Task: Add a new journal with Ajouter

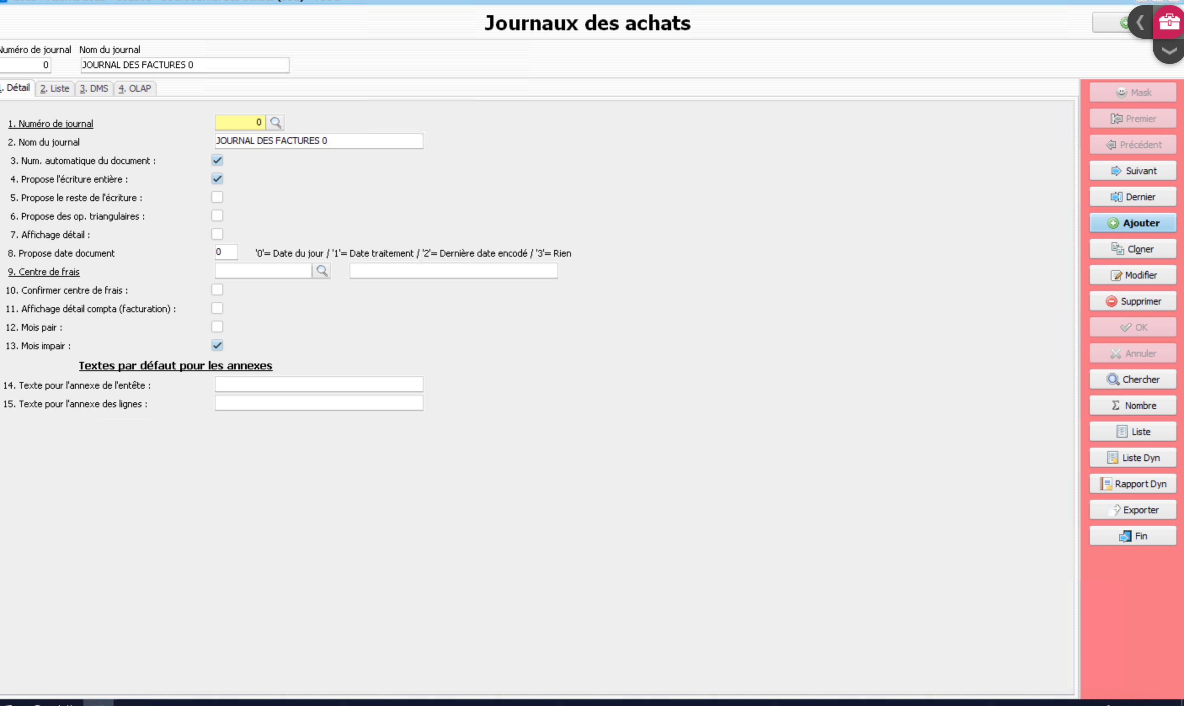Action: click(1133, 223)
